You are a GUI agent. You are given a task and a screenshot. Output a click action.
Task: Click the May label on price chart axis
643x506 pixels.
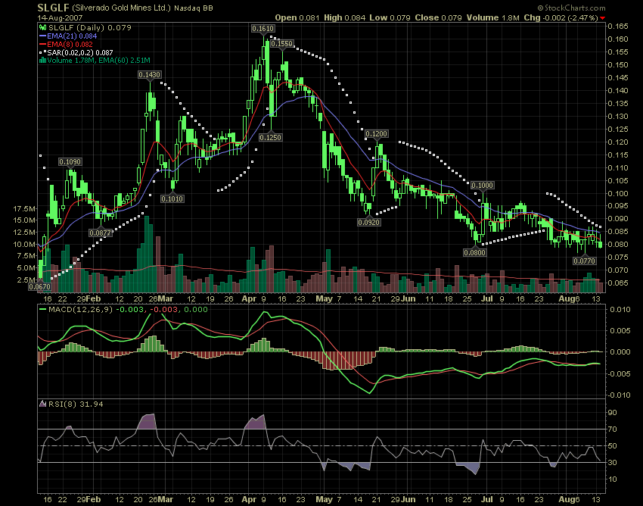(324, 298)
